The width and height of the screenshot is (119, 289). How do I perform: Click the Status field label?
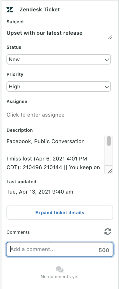click(x=14, y=47)
